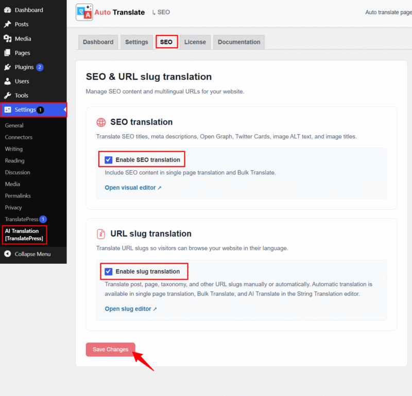The width and height of the screenshot is (412, 396).
Task: Open AI Translation [TranslatePress] submenu
Action: (24, 235)
